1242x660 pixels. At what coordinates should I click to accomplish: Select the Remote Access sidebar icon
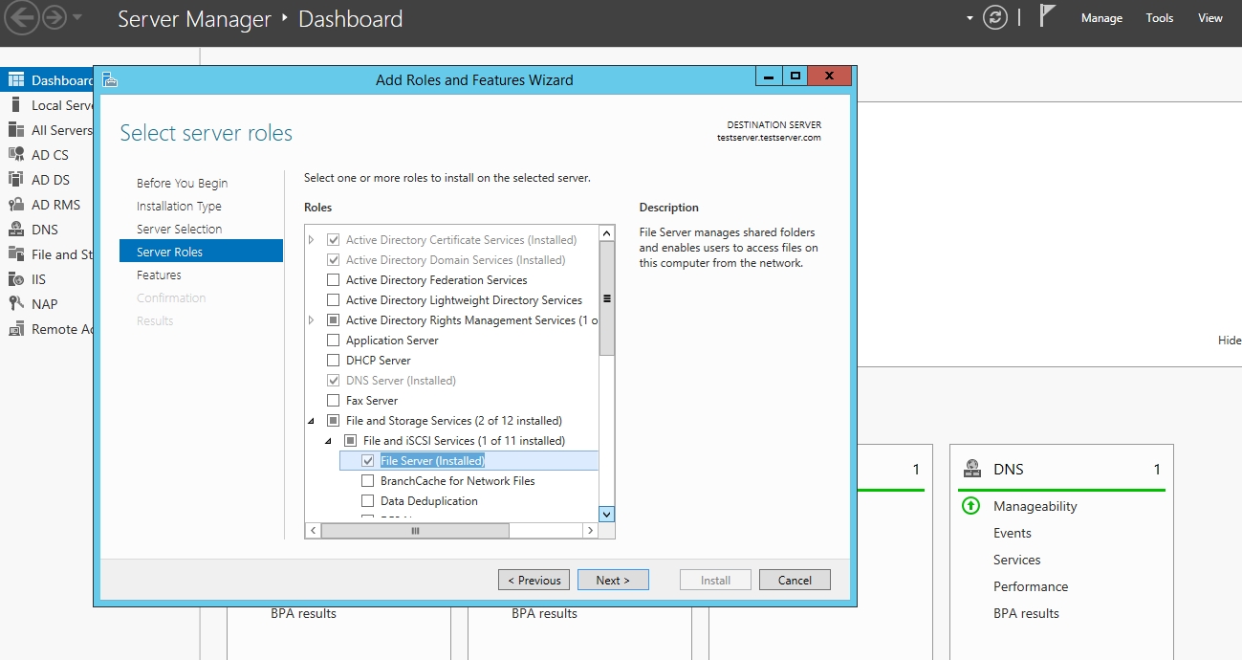[x=15, y=329]
